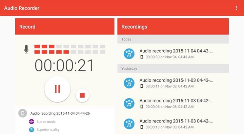Open the three-dot overflow menu

236,8
